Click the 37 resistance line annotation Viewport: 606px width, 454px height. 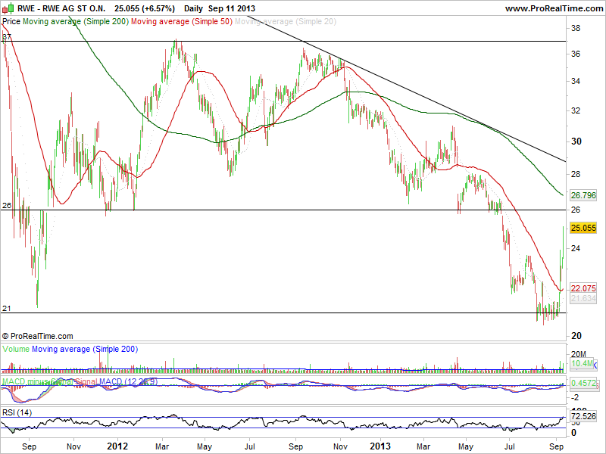coord(7,37)
